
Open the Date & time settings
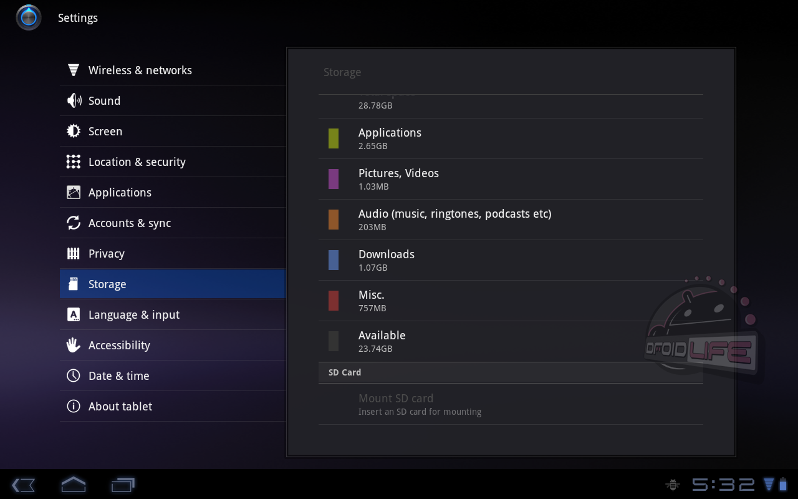click(118, 375)
